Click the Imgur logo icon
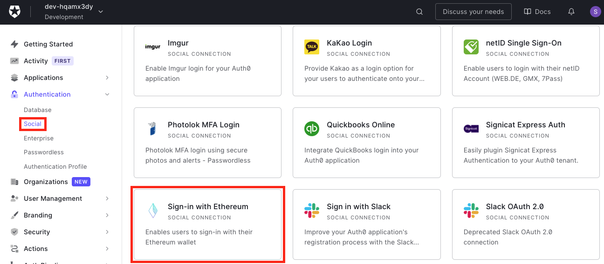Image resolution: width=604 pixels, height=264 pixels. pos(153,47)
